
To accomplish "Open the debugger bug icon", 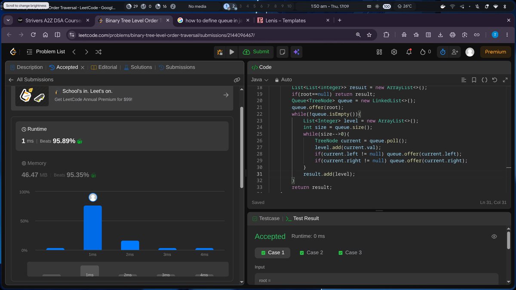I will pyautogui.click(x=220, y=52).
